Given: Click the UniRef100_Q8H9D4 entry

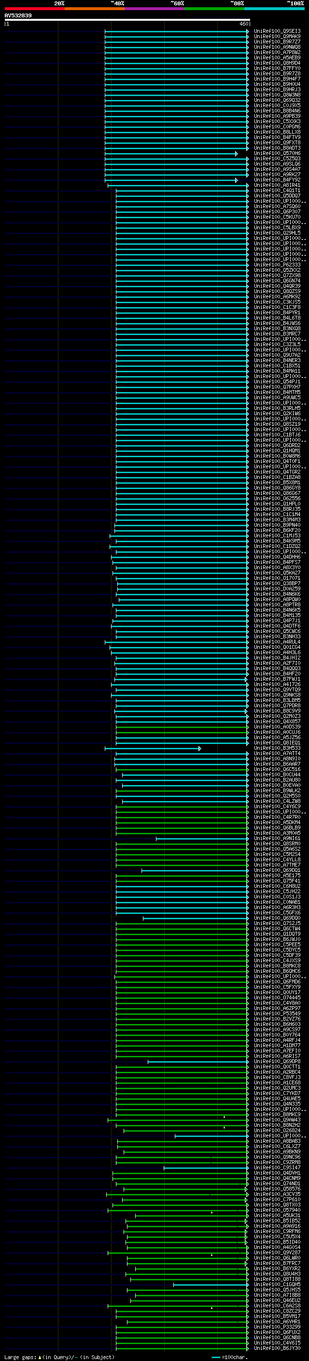Looking at the screenshot, I should pos(277,63).
